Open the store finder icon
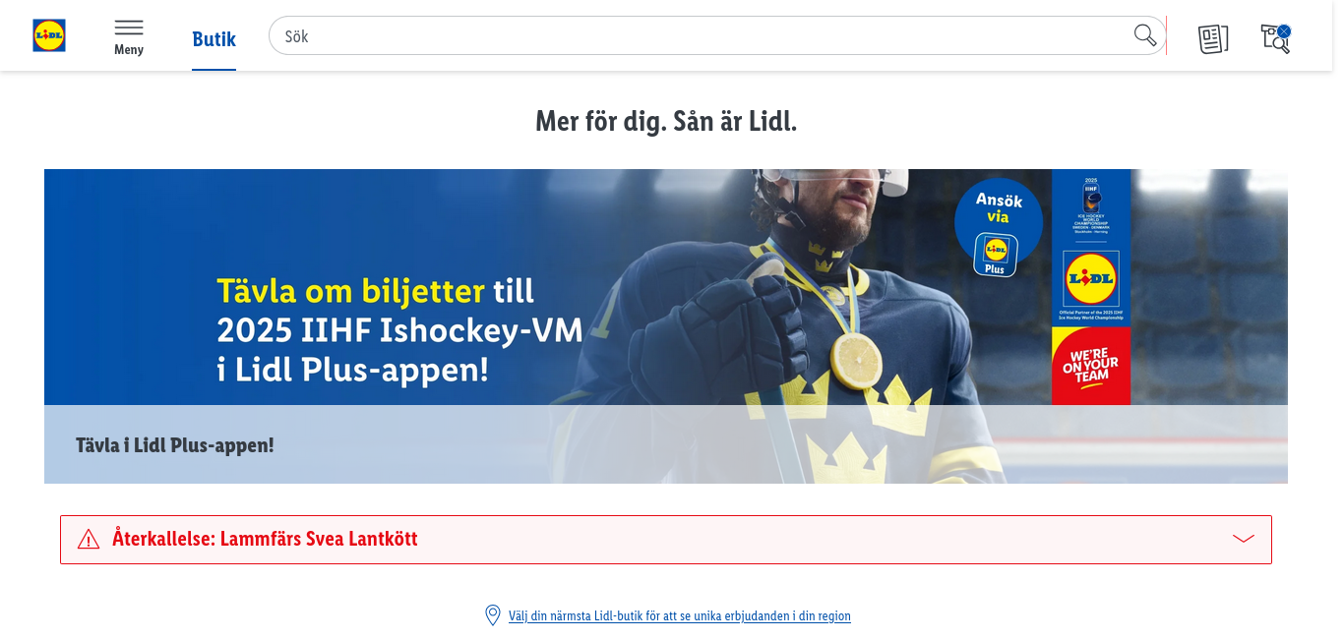1344x640 pixels. 1275,38
